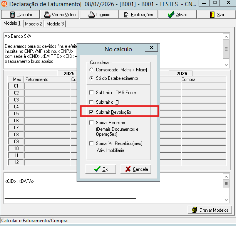Uncheck the Subtrair Devolução checkbox

[x=91, y=112]
